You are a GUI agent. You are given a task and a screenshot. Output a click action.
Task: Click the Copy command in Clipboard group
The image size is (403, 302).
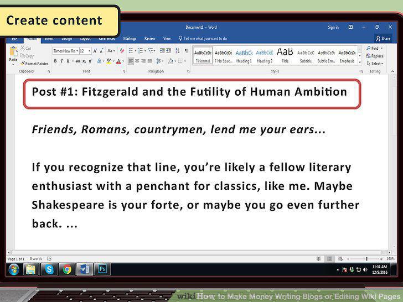tap(27, 56)
